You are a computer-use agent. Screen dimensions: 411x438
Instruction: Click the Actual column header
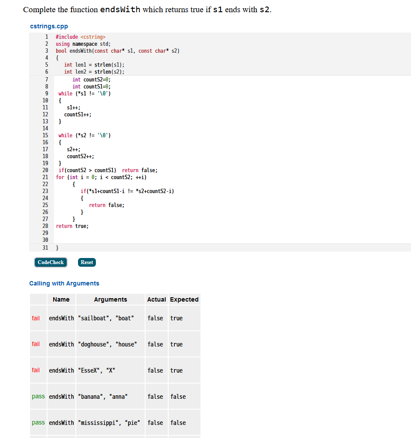tap(156, 299)
